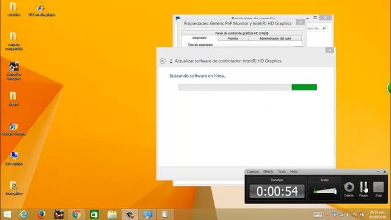Minimize the screen recorder panel
This screenshot has width=391, height=220.
(x=378, y=172)
